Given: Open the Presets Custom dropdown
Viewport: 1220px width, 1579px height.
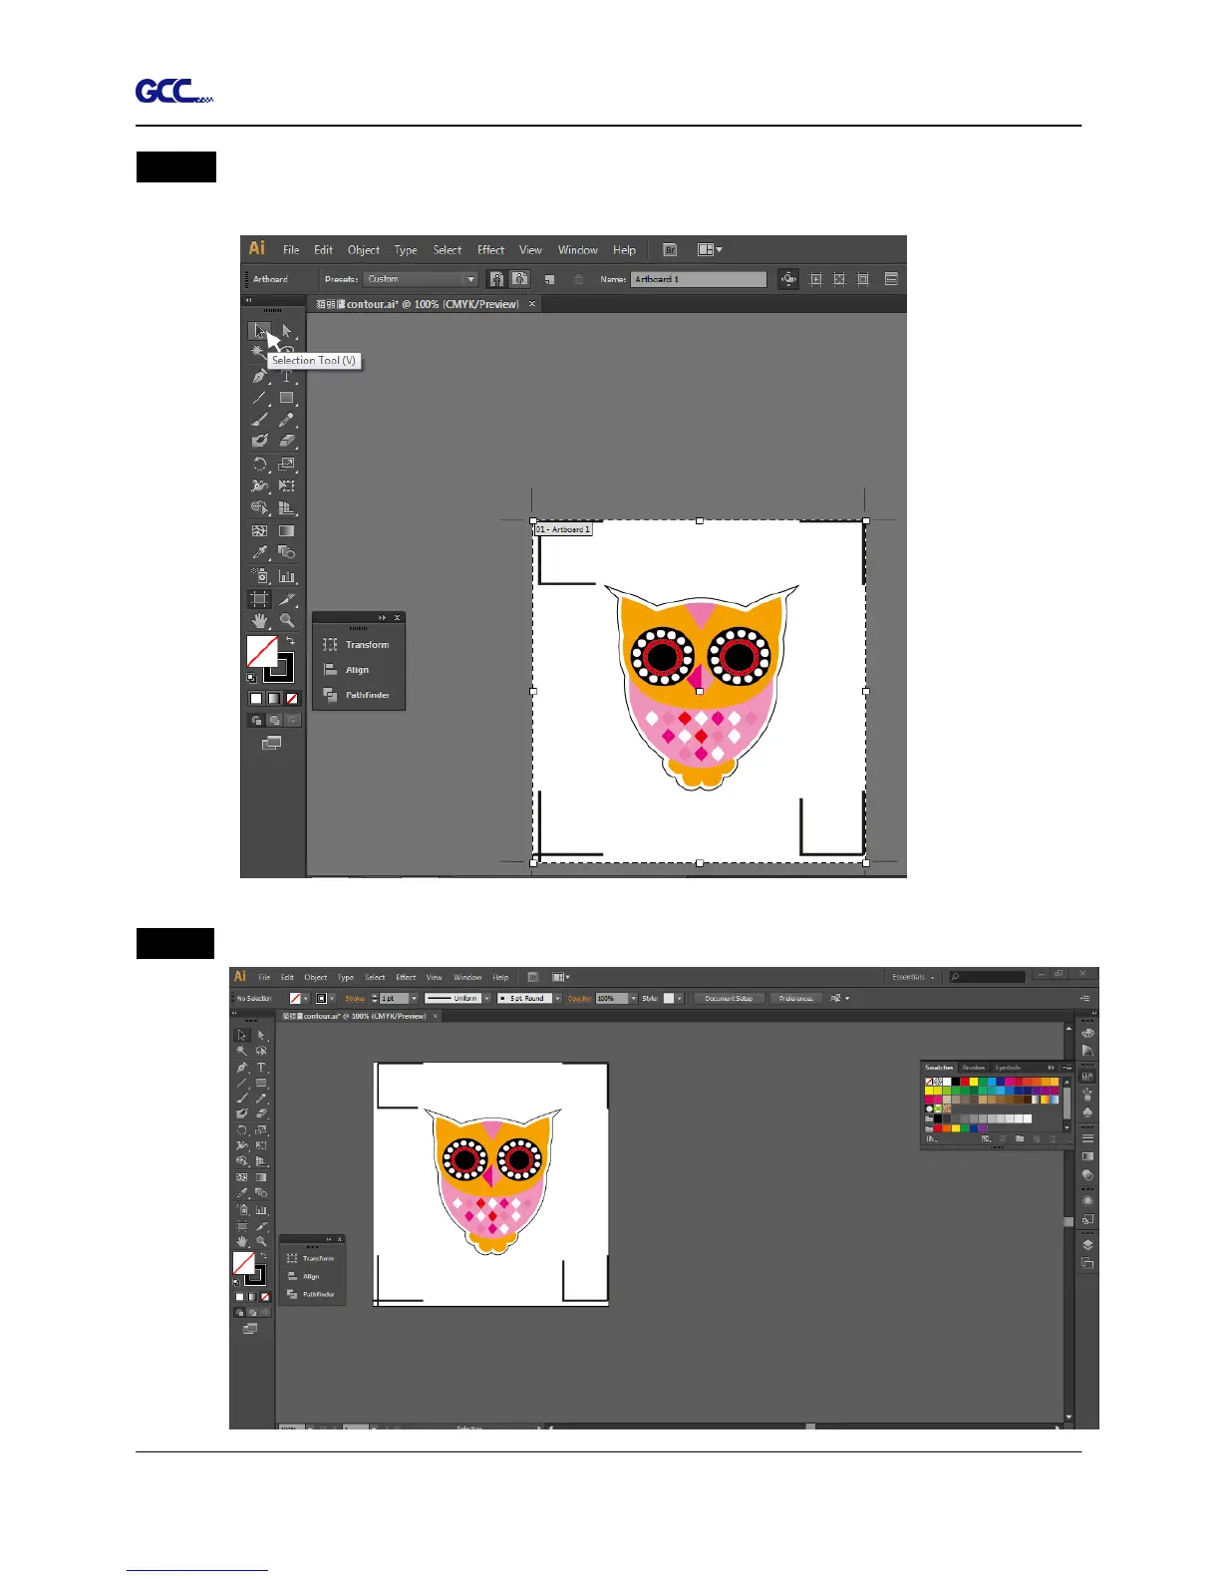Looking at the screenshot, I should coord(421,279).
